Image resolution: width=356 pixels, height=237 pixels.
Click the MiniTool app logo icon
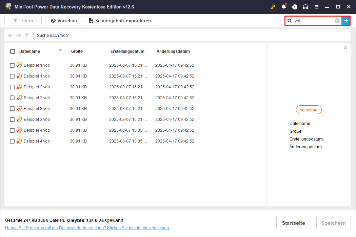click(x=8, y=6)
